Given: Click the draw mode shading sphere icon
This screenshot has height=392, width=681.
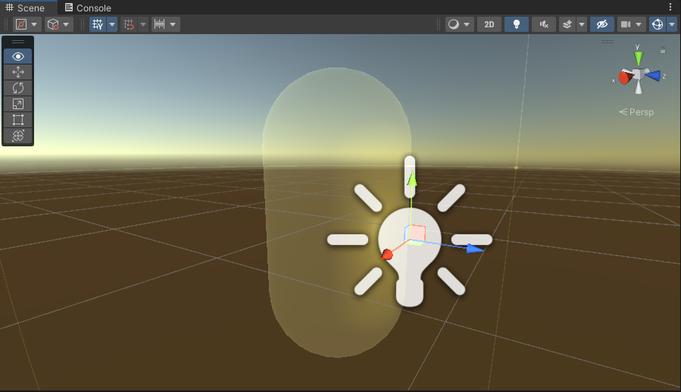Looking at the screenshot, I should pyautogui.click(x=454, y=24).
